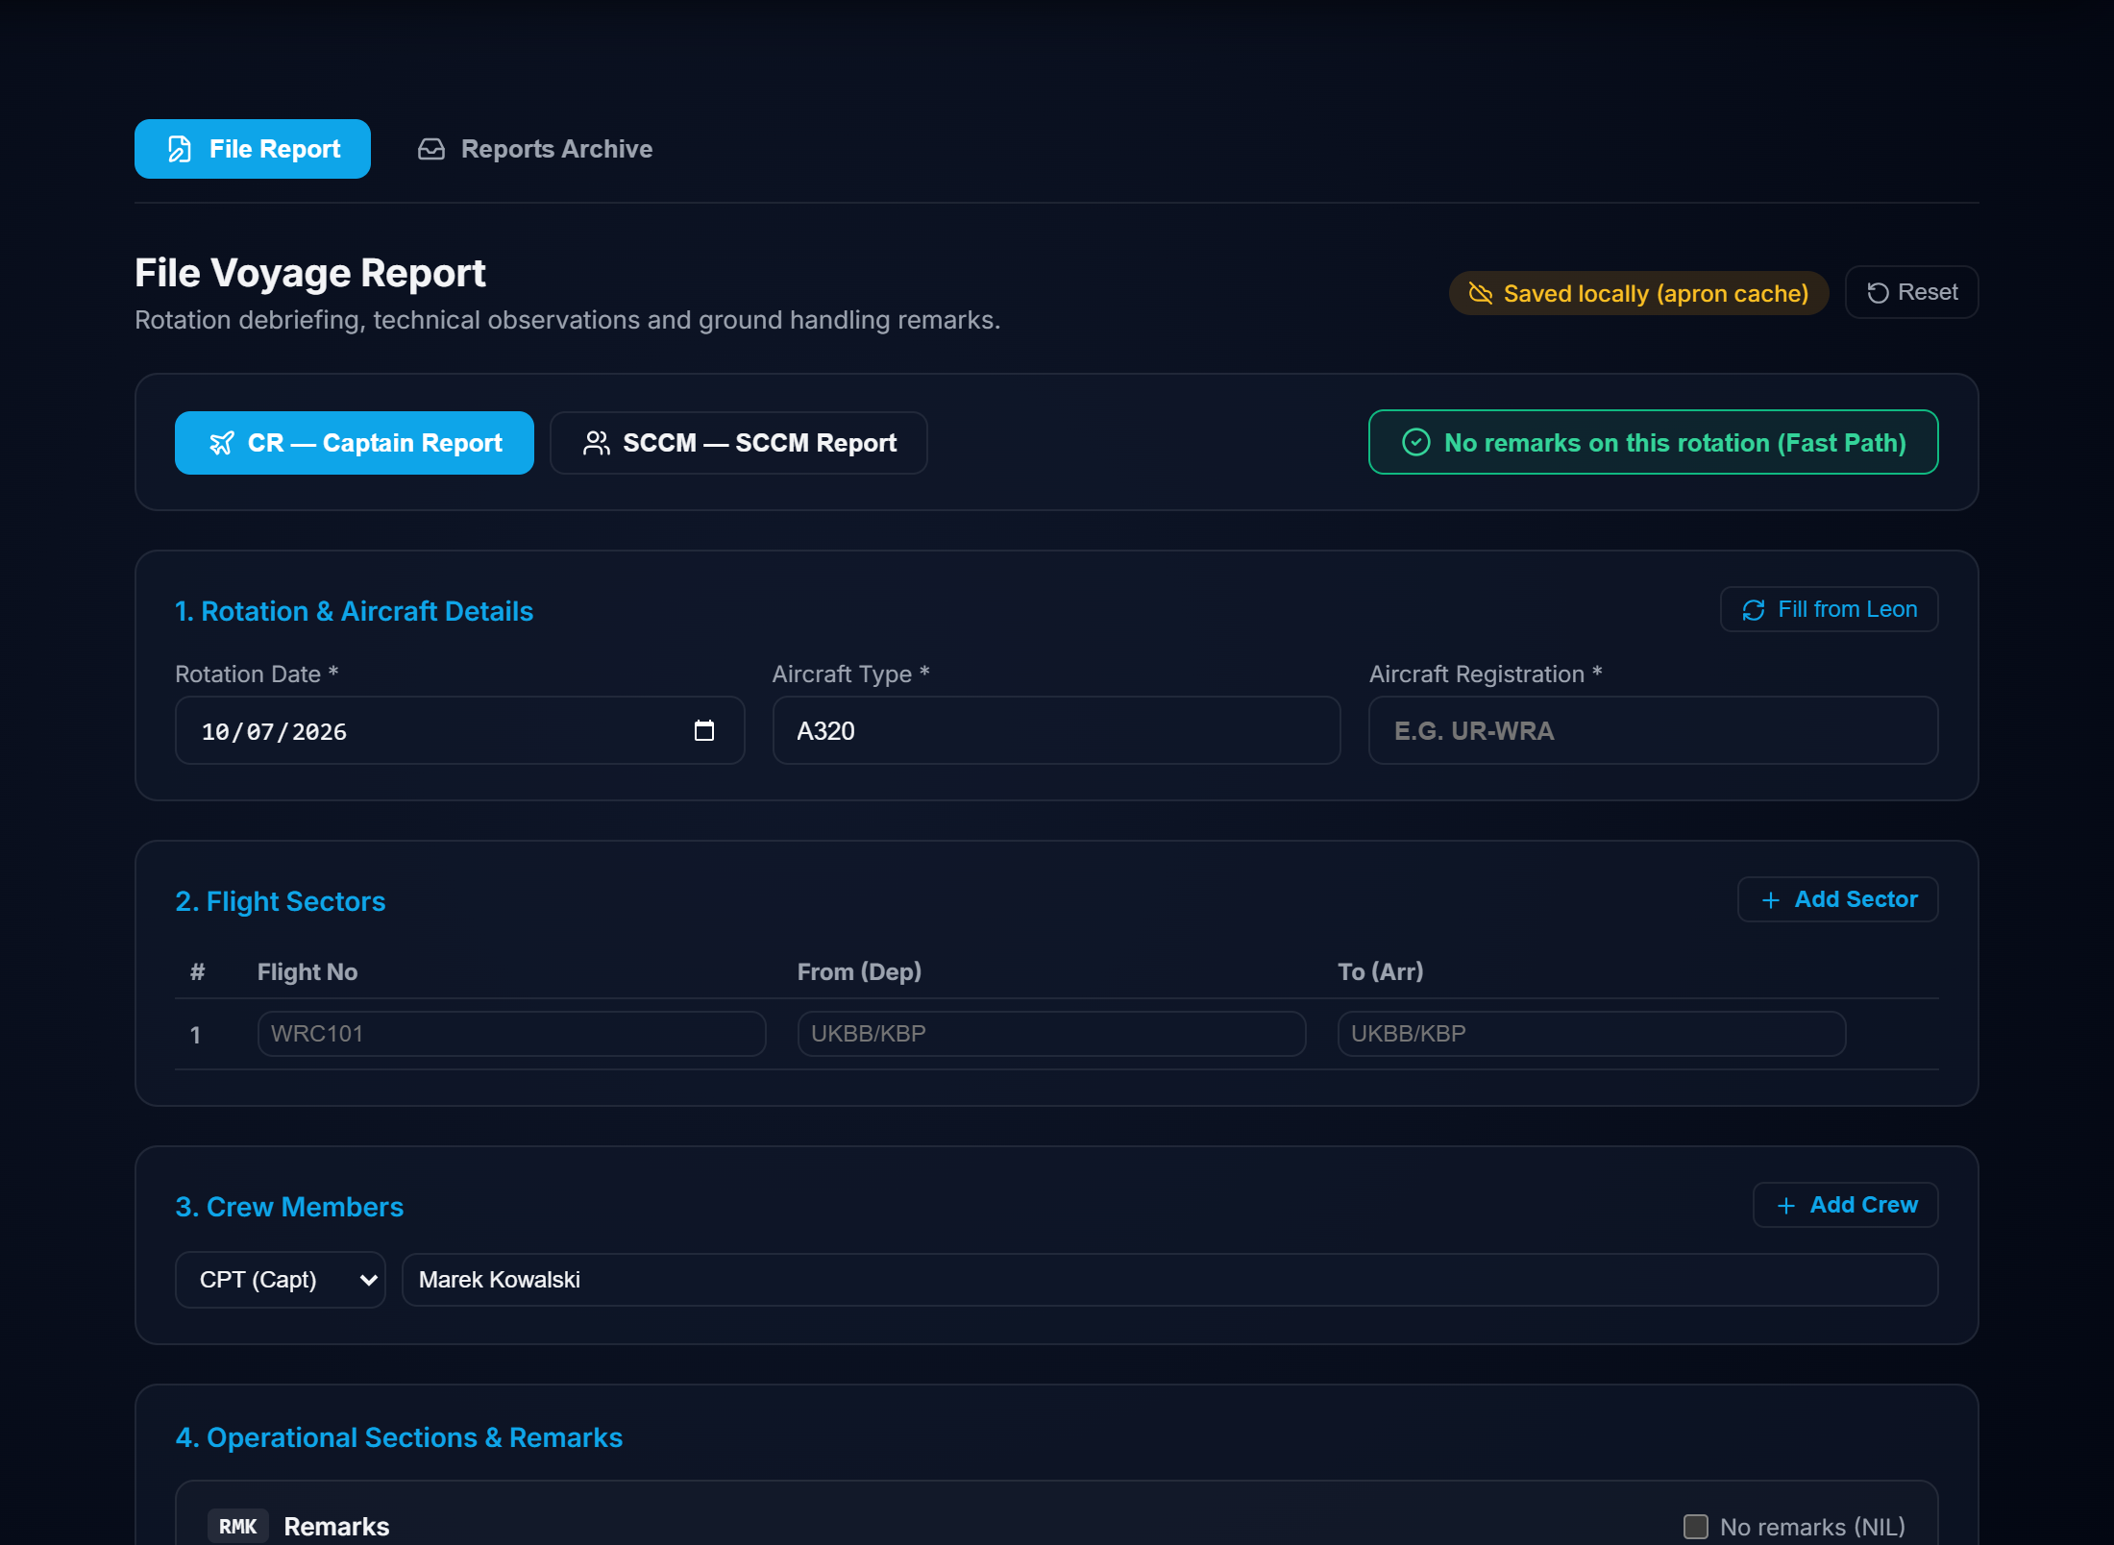Click the plus icon in Add Crew

coord(1786,1206)
